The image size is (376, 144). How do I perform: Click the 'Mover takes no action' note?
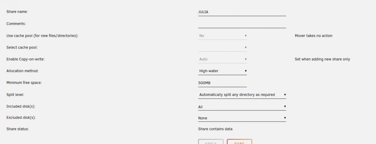314,36
